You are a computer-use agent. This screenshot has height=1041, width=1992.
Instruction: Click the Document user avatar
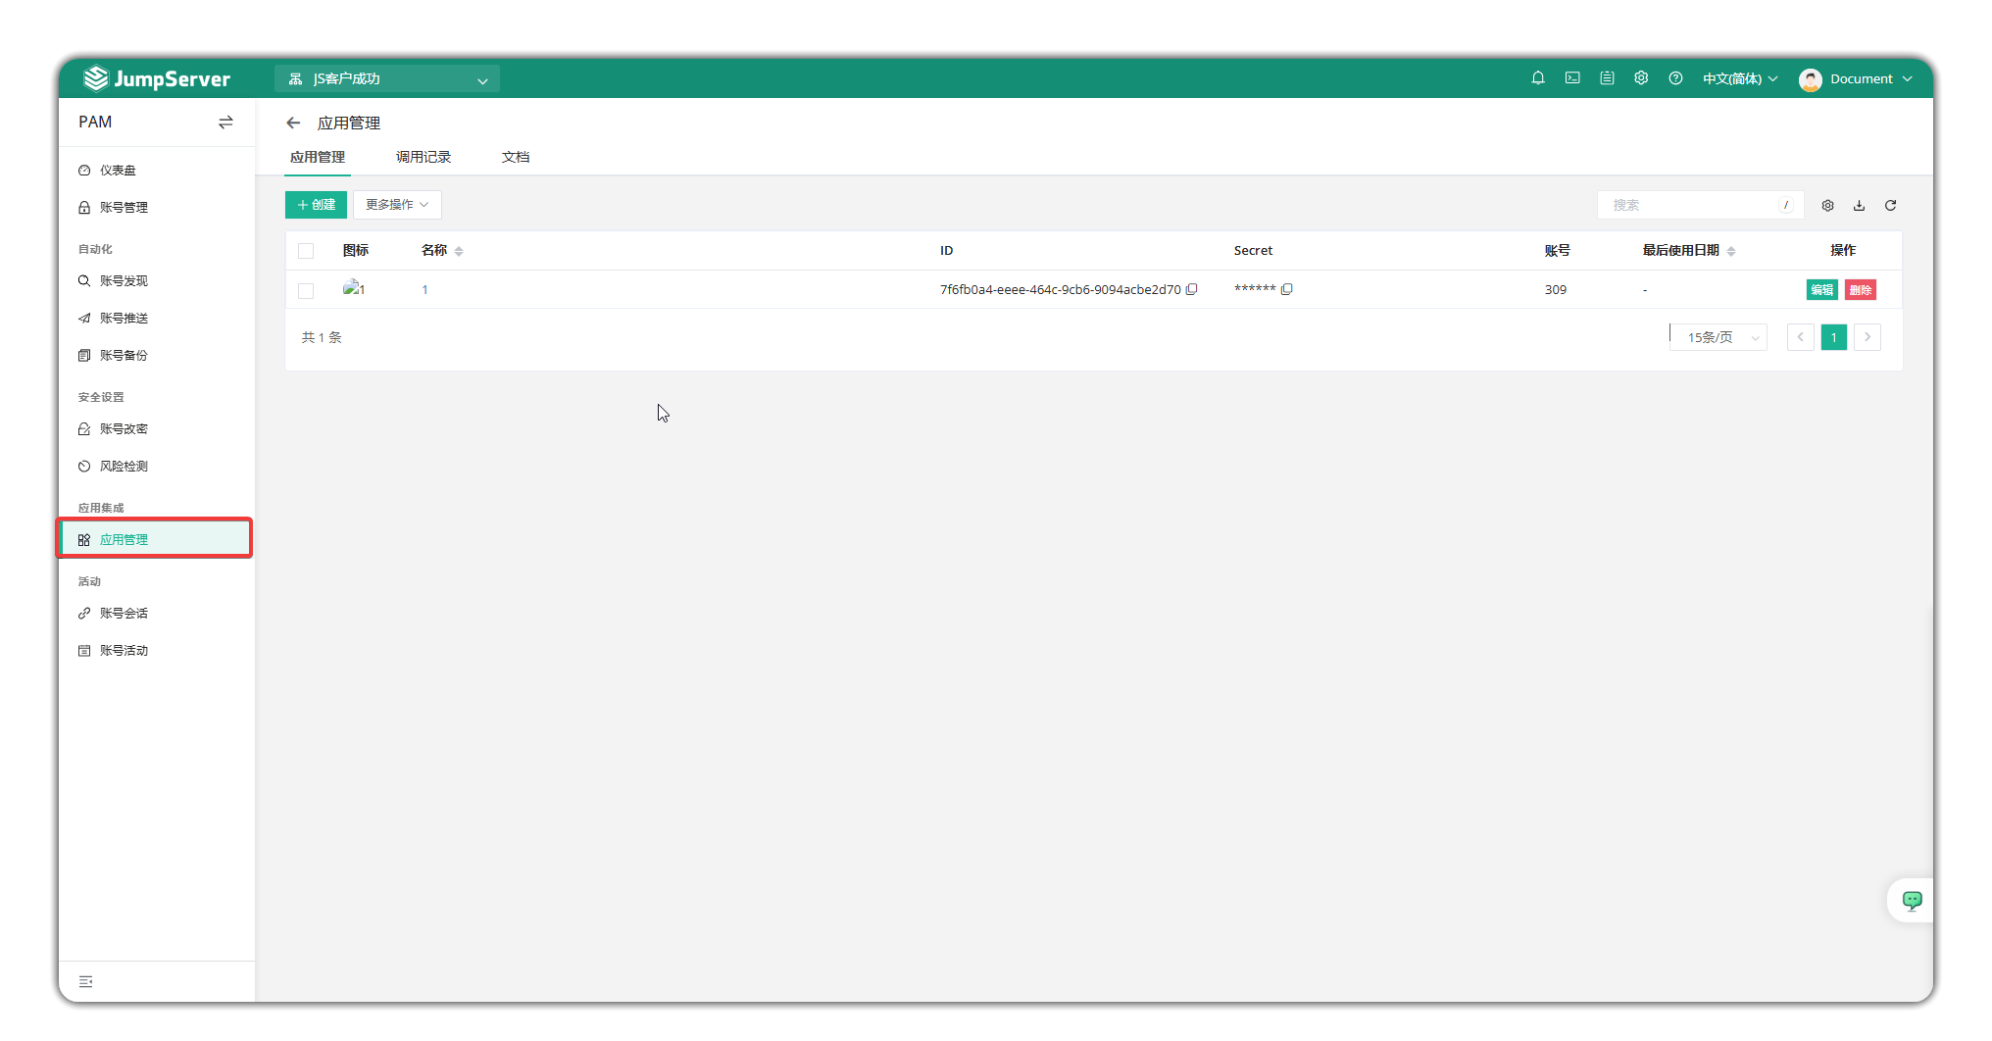(x=1810, y=79)
